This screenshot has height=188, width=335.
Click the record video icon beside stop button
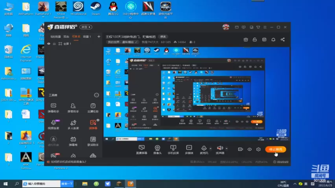240,149
